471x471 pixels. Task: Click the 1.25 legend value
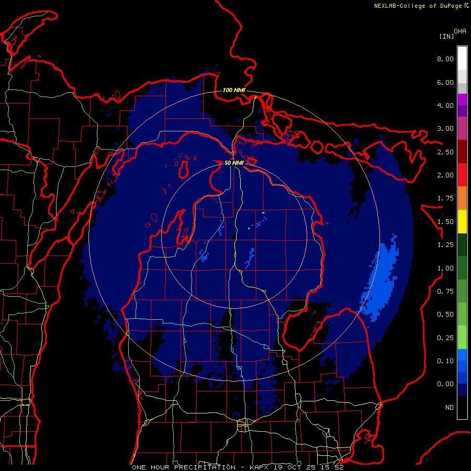click(445, 245)
